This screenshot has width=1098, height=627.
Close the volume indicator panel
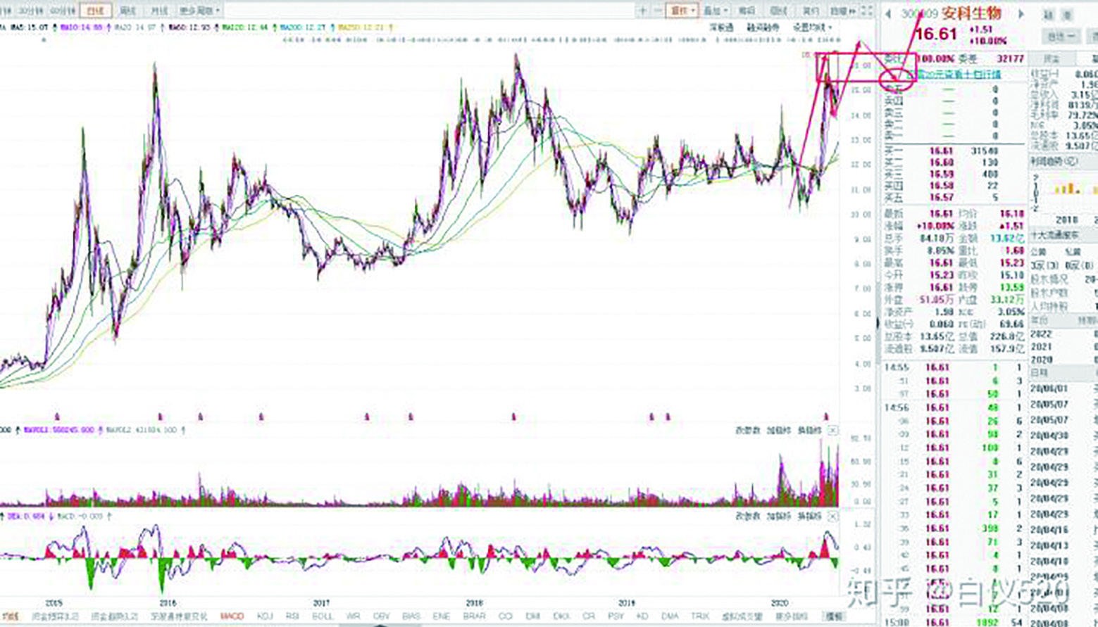coord(832,430)
